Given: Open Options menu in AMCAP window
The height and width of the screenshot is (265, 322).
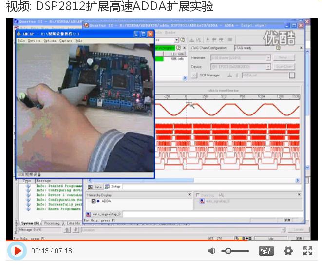Looking at the screenshot, I should [x=50, y=41].
